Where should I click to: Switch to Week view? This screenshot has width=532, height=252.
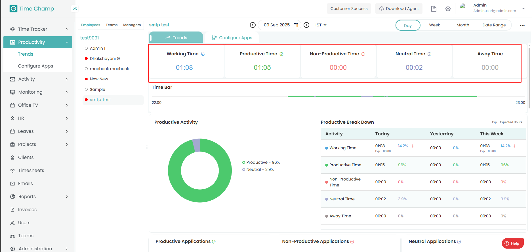pyautogui.click(x=434, y=25)
